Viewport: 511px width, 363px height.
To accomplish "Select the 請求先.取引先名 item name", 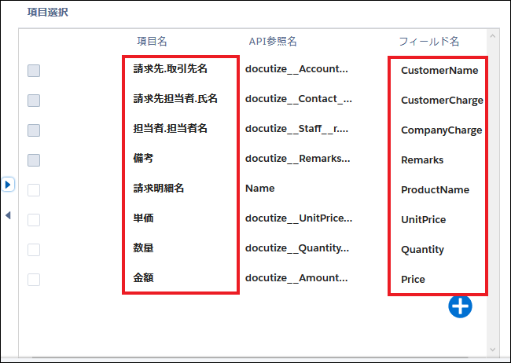I will click(170, 69).
